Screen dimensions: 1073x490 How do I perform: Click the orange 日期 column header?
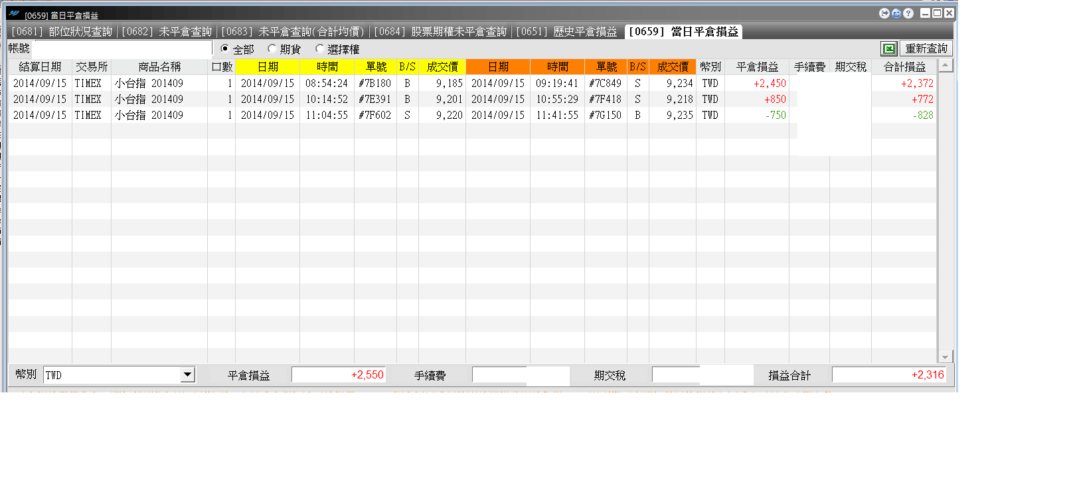click(x=498, y=67)
